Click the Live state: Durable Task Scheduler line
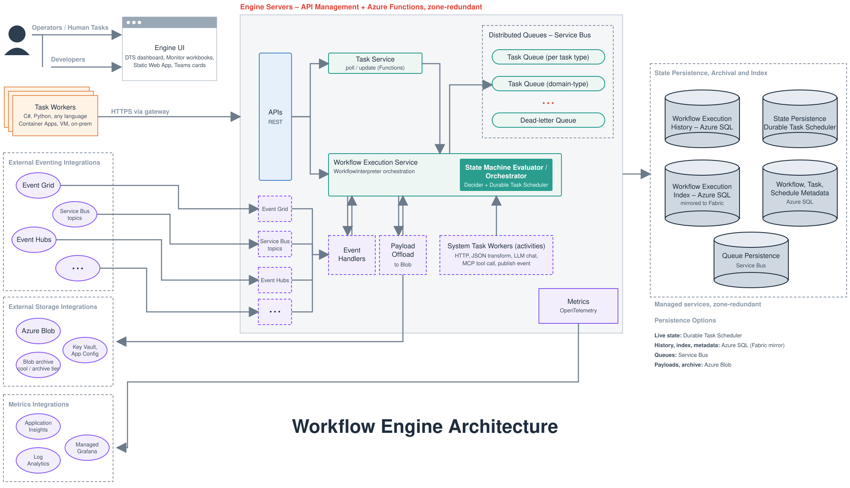This screenshot has width=850, height=488. (698, 335)
